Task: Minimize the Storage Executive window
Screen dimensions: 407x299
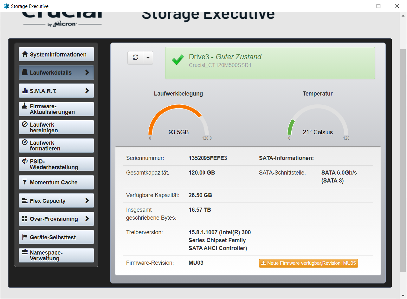Action: pyautogui.click(x=360, y=6)
